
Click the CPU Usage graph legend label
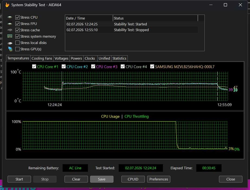[110, 116]
